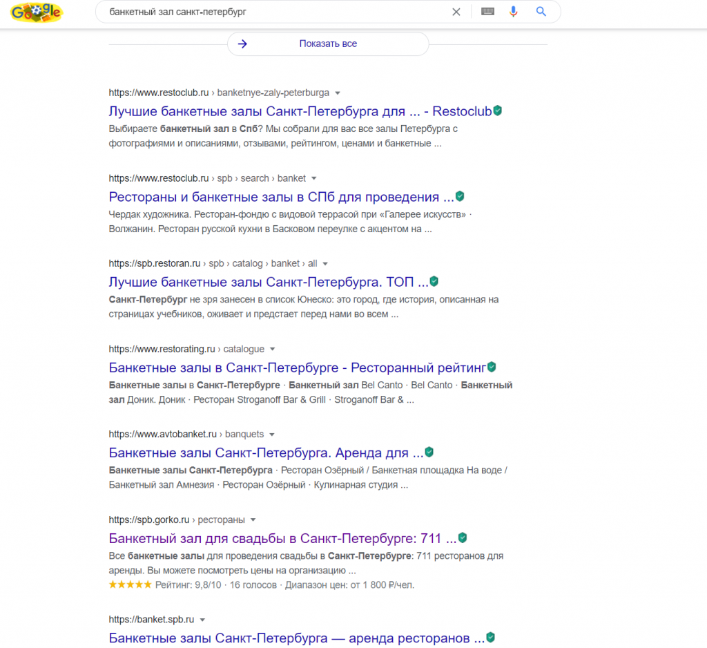Image resolution: width=707 pixels, height=648 pixels.
Task: Start voice search with microphone icon
Action: 513,12
